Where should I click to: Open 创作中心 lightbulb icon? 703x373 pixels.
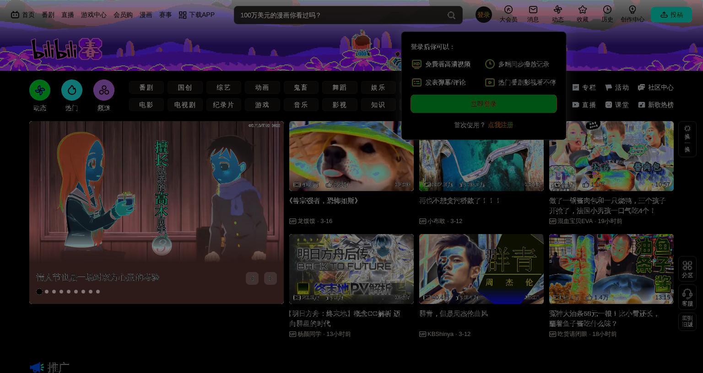pos(633,10)
